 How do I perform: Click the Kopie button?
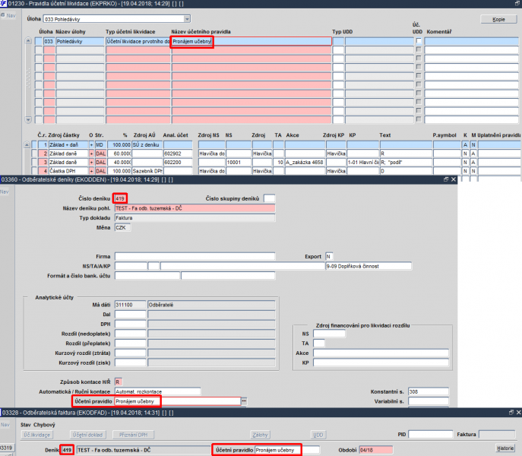click(x=498, y=19)
